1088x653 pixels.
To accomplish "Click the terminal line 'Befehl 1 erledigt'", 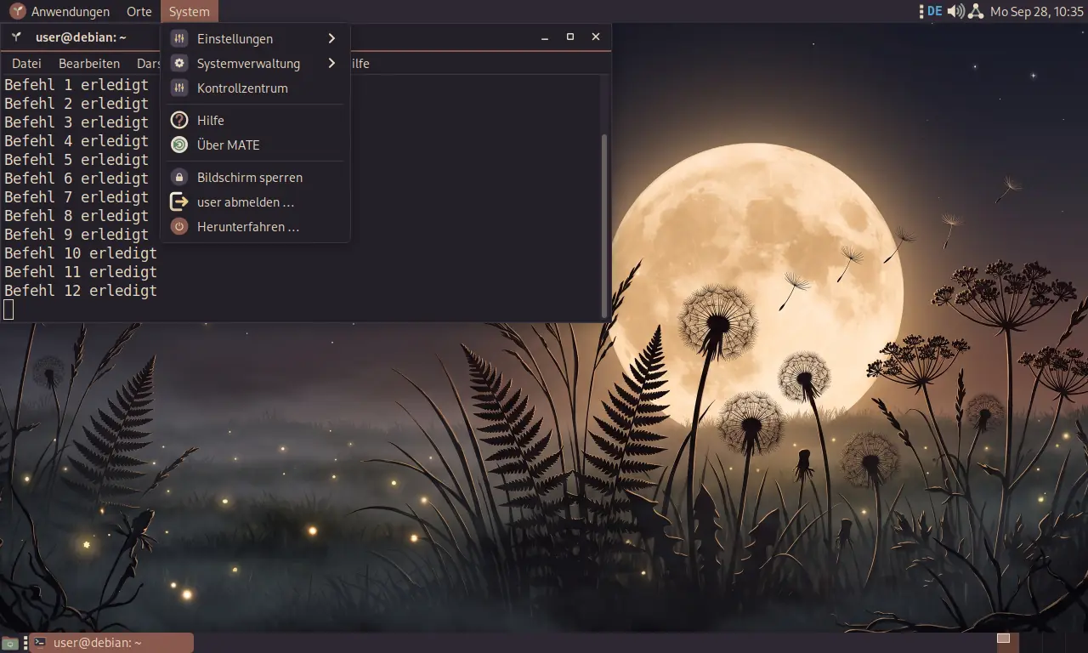I will pyautogui.click(x=76, y=85).
